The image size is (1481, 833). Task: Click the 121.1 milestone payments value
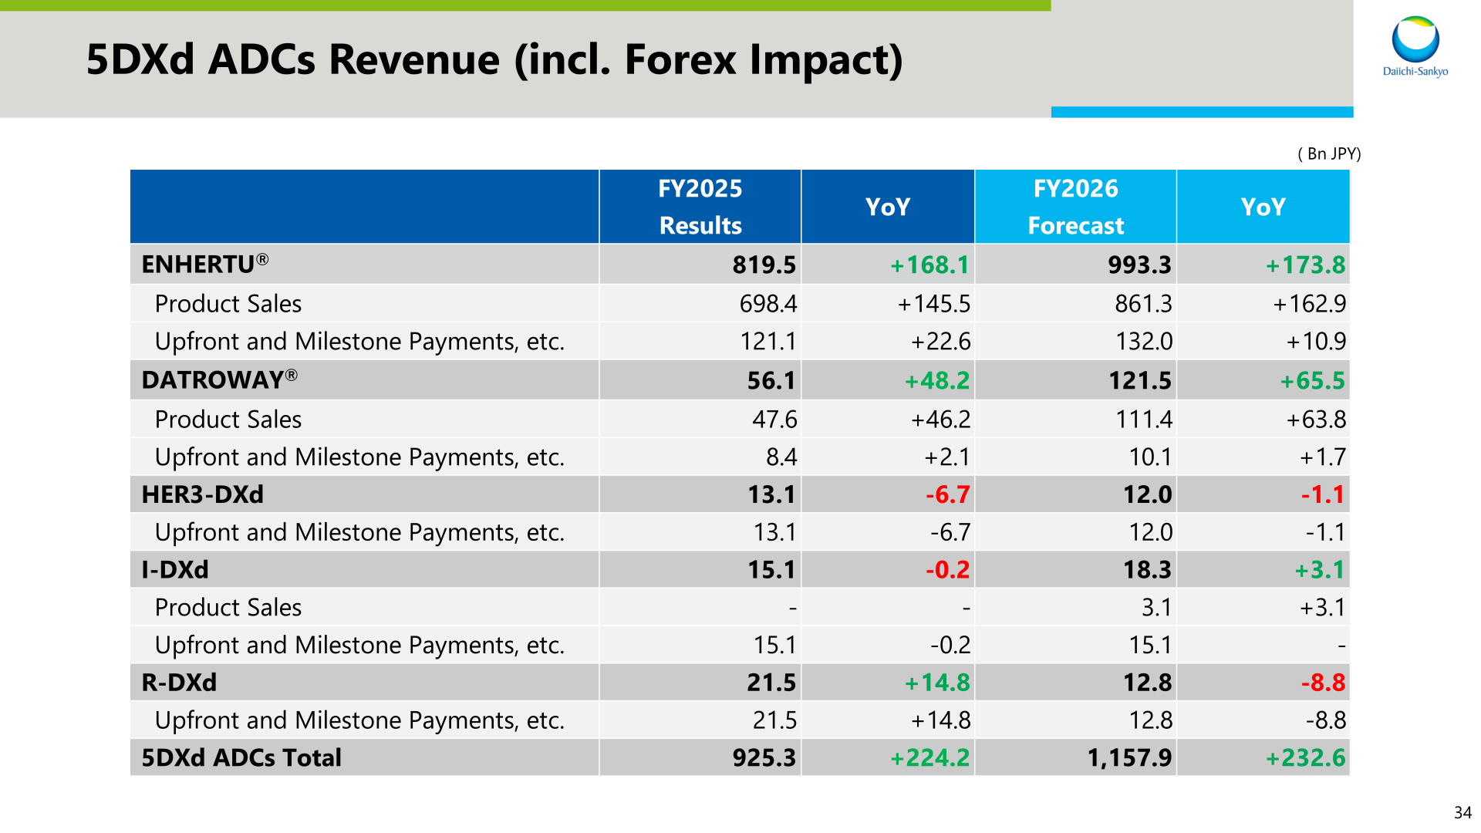[769, 341]
